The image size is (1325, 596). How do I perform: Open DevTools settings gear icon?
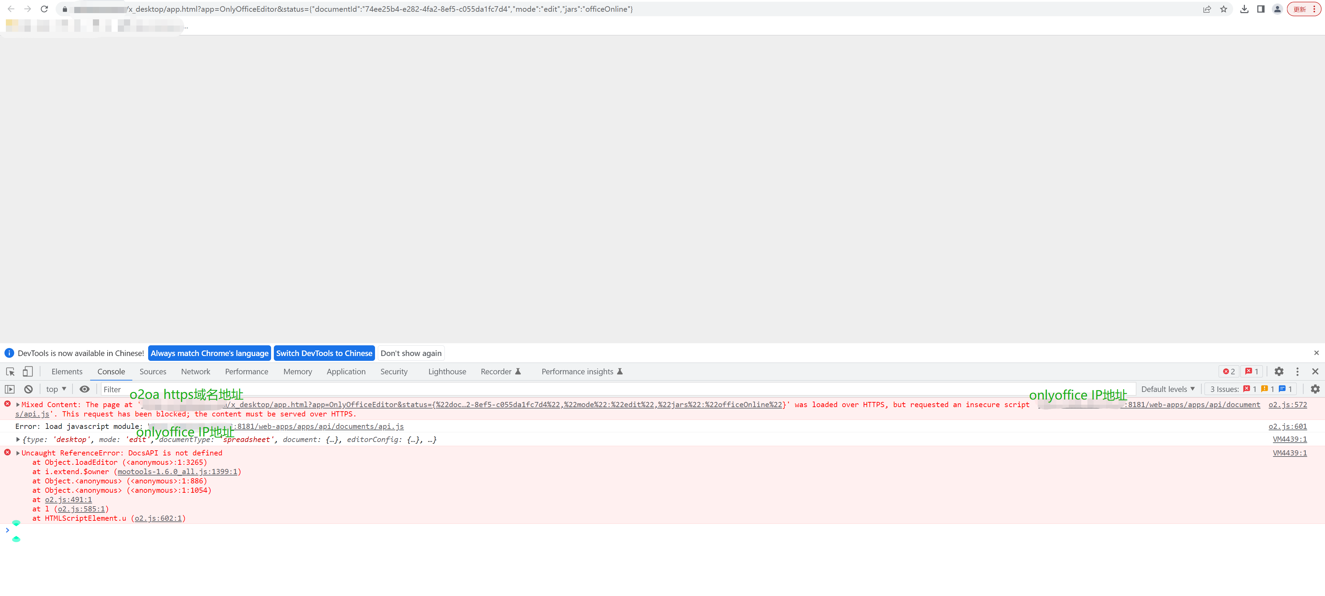coord(1279,371)
